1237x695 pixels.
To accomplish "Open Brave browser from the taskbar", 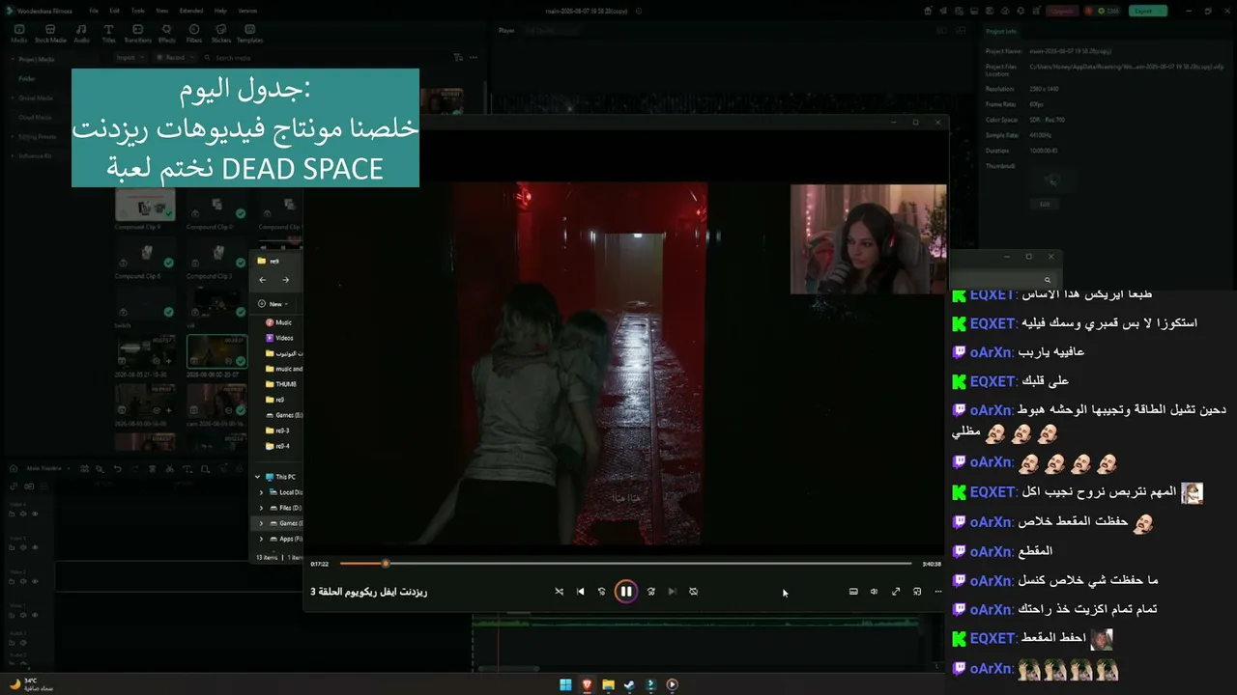I will (x=587, y=685).
